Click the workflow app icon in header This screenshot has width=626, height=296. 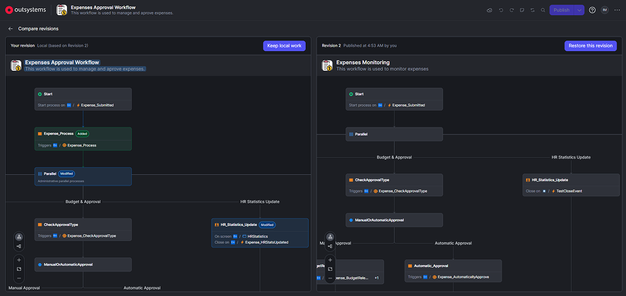pos(61,10)
